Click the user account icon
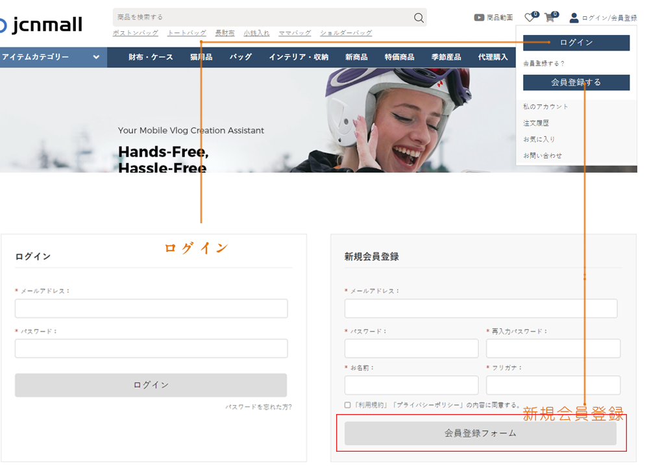Image resolution: width=649 pixels, height=466 pixels. point(574,18)
